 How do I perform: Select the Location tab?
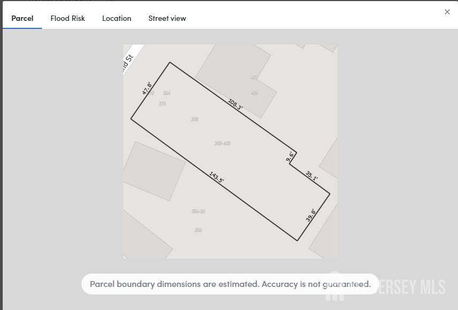tap(117, 18)
